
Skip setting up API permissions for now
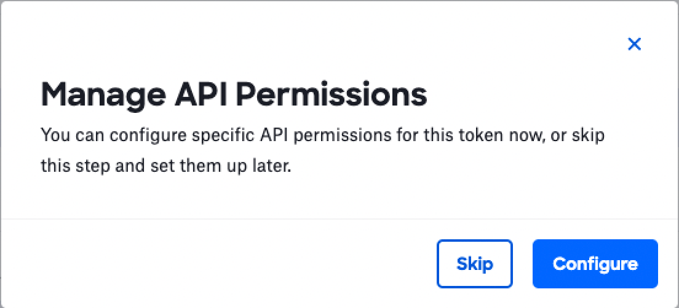(x=474, y=264)
